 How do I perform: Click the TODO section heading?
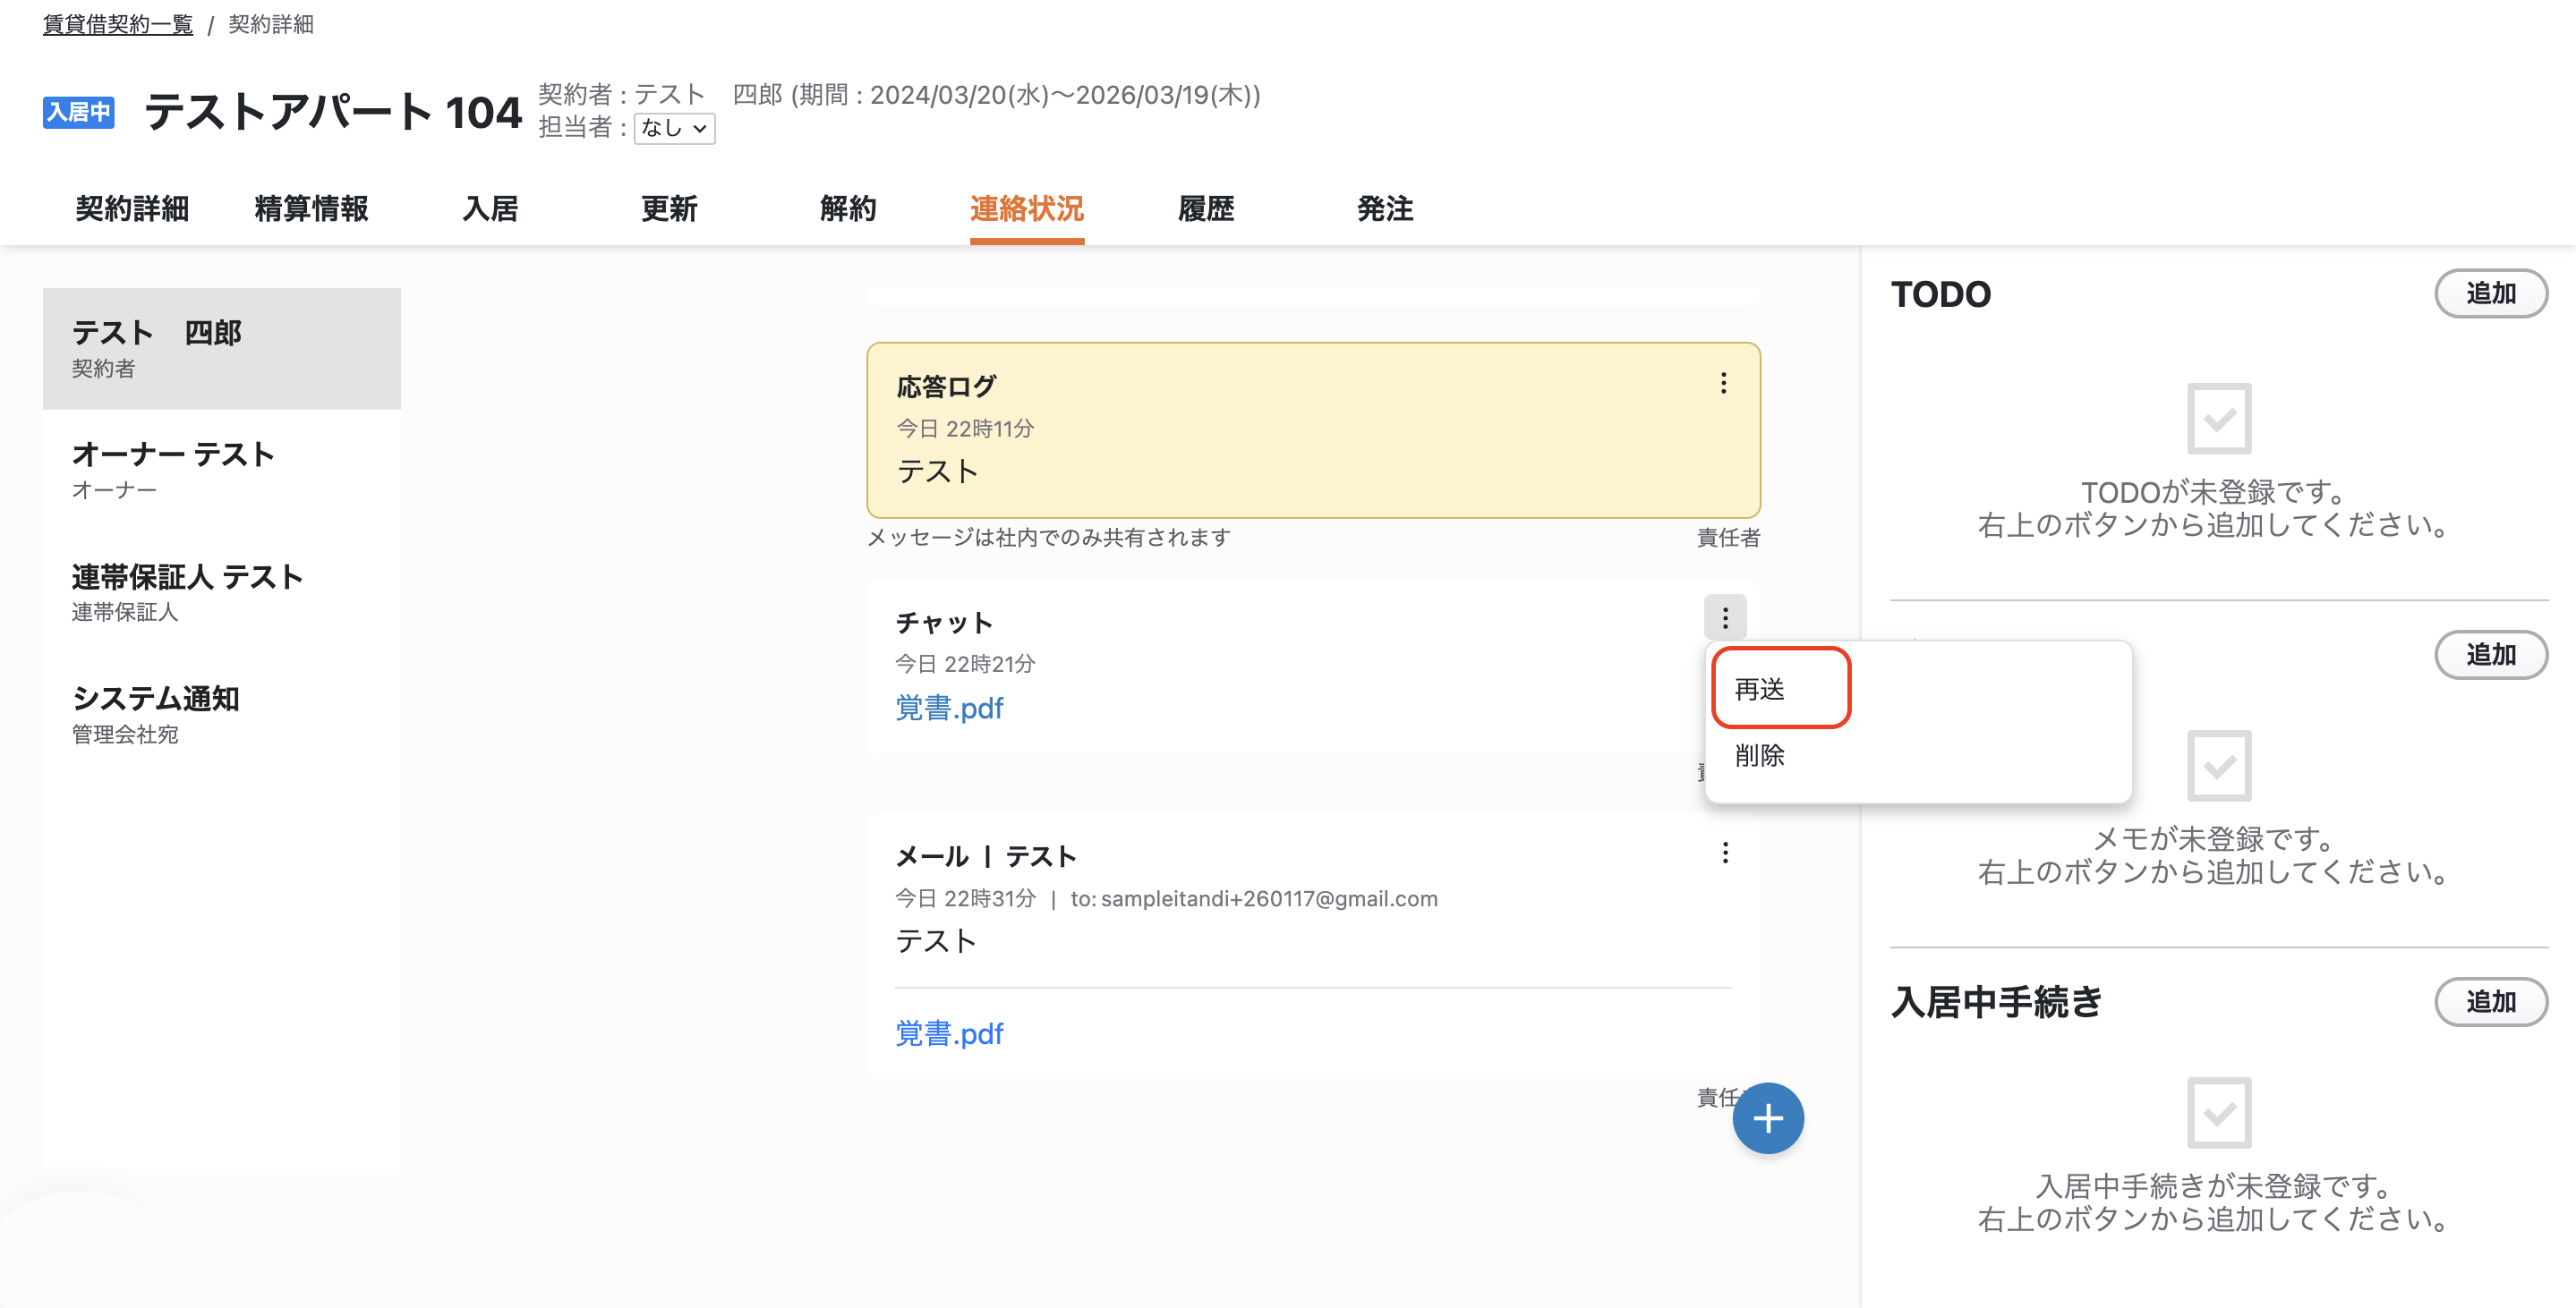click(x=1941, y=293)
